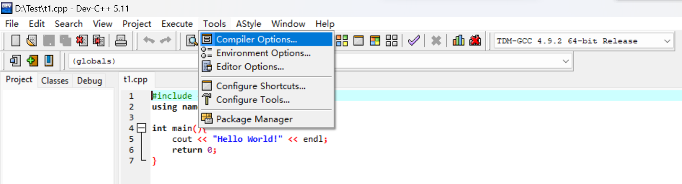Click the New file icon
The image size is (682, 184).
point(16,41)
